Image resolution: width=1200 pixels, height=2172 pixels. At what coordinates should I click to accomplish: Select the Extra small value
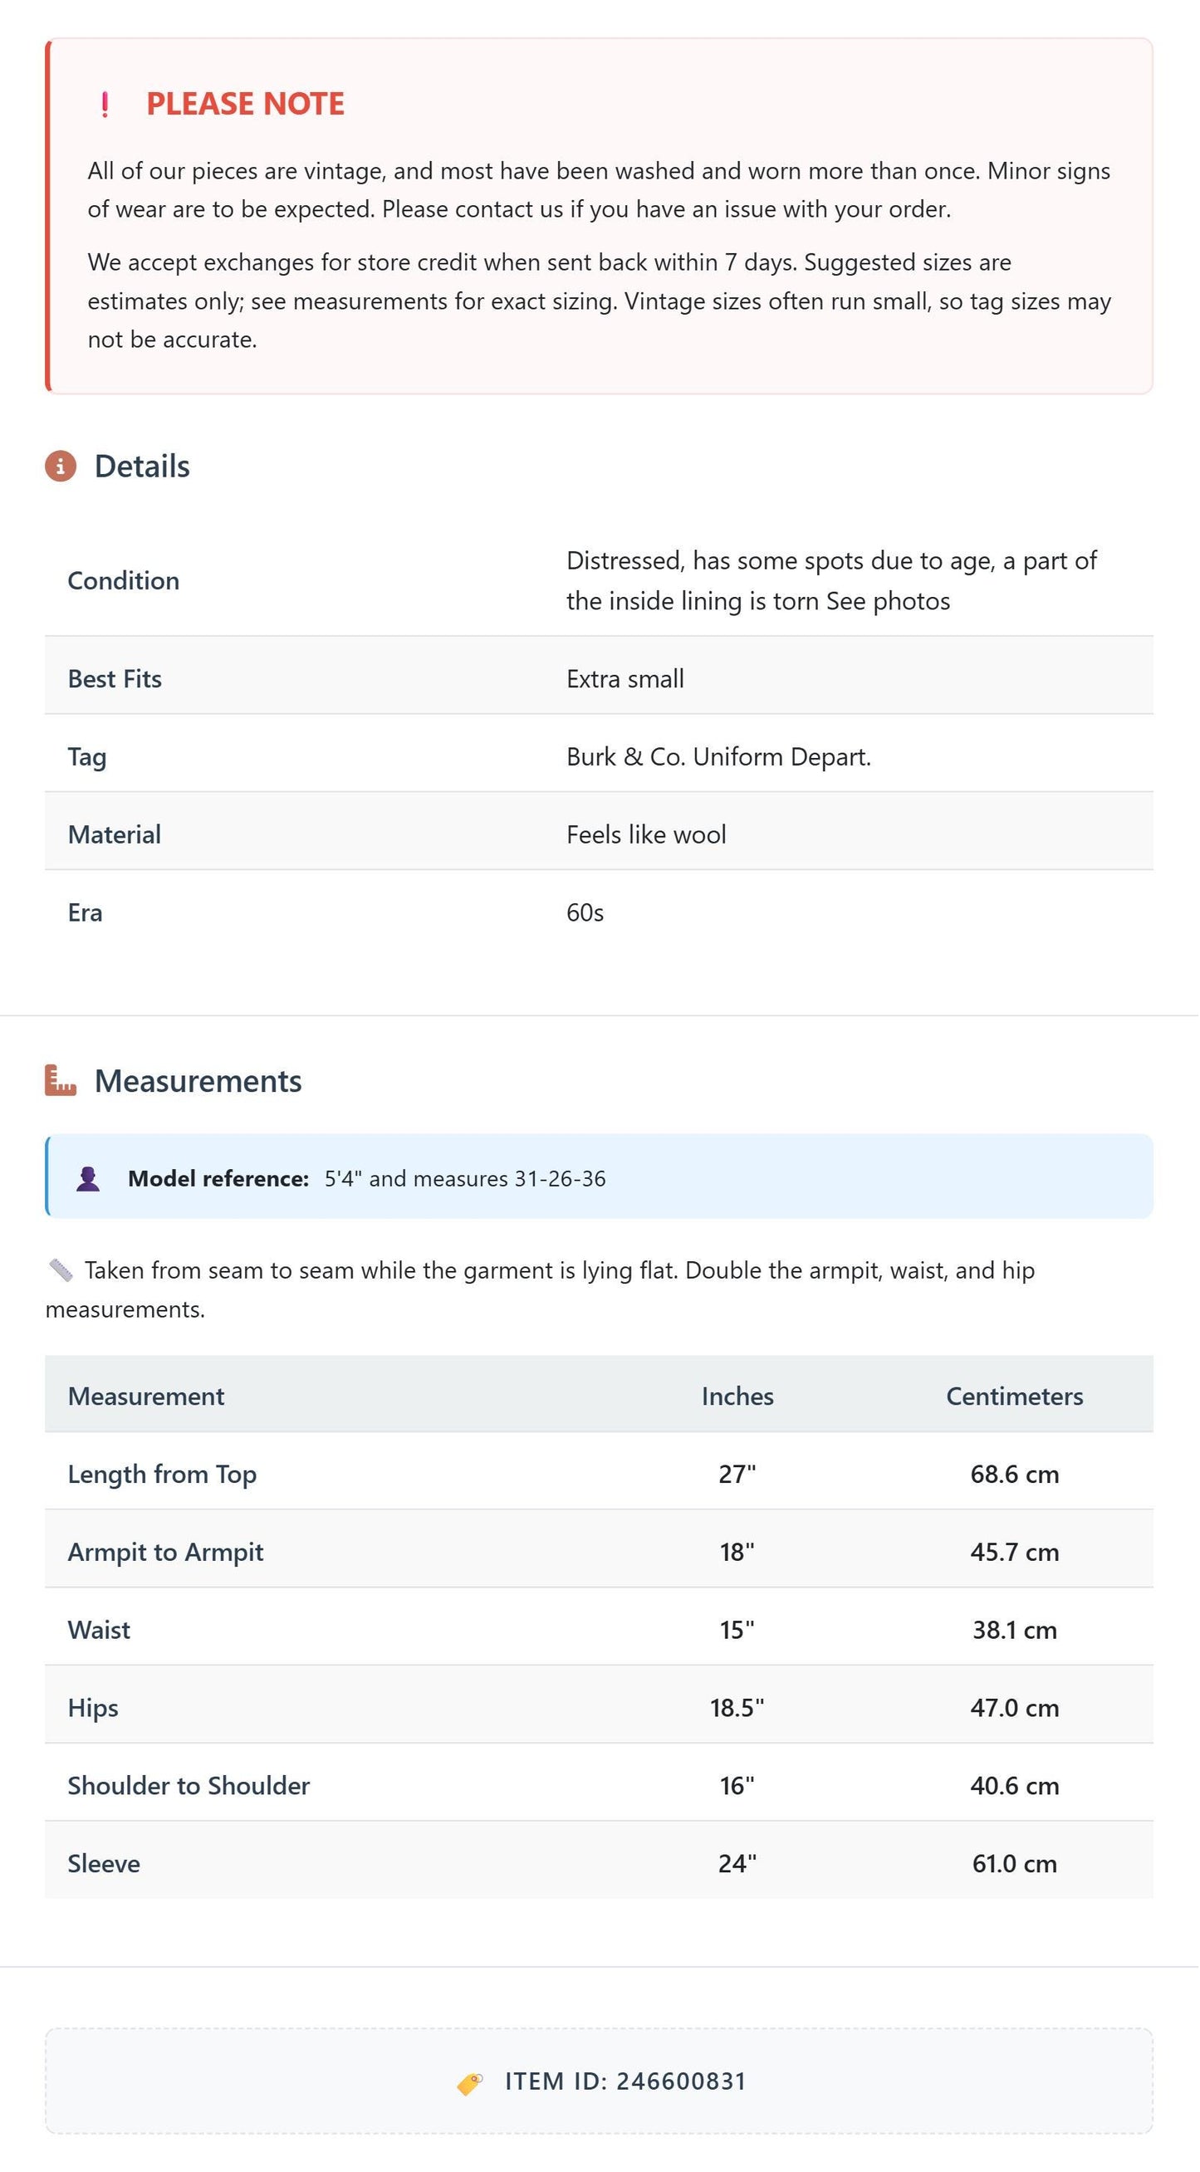(x=625, y=679)
